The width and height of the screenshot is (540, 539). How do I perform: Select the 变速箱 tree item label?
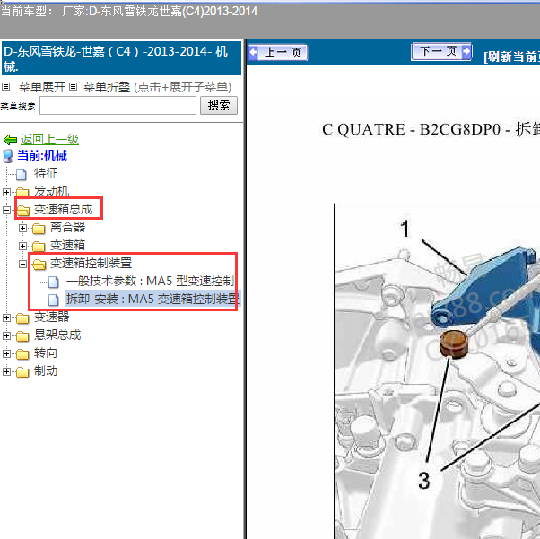coord(67,245)
